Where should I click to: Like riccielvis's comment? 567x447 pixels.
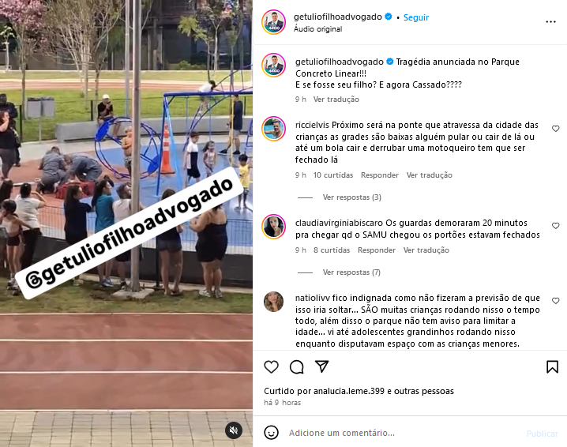pyautogui.click(x=555, y=129)
